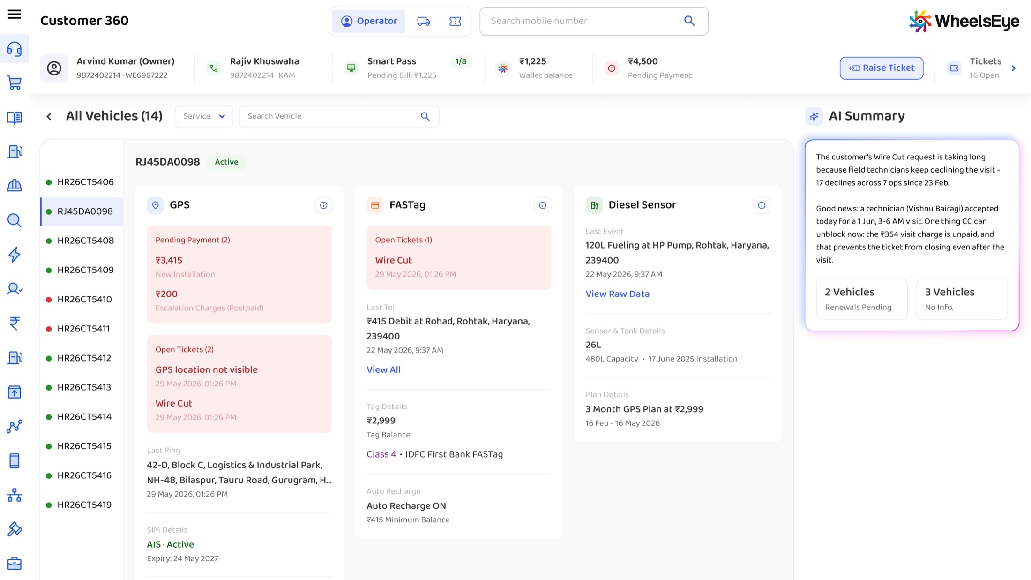Open the magnifier search sidebar icon
Screen dimensions: 1031x580
pyautogui.click(x=15, y=220)
